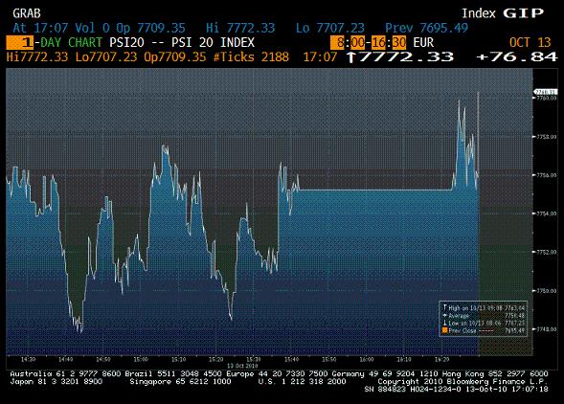
Task: Click the At 17:07 time in blue header
Action: click(x=40, y=28)
